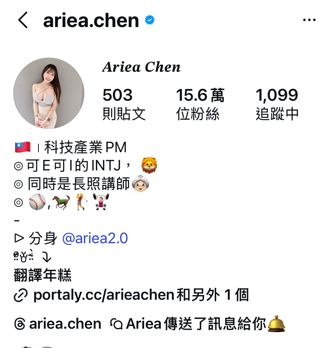Tap the blue verified badge
Viewport: 332px width, 348px height.
150,20
